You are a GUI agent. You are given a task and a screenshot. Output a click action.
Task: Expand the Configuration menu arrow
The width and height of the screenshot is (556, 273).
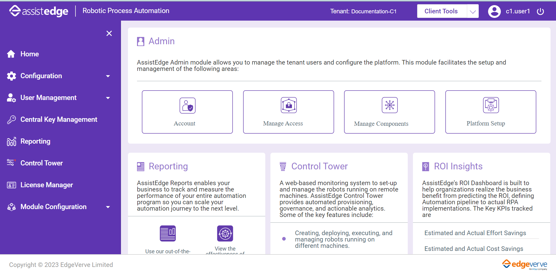(x=108, y=76)
